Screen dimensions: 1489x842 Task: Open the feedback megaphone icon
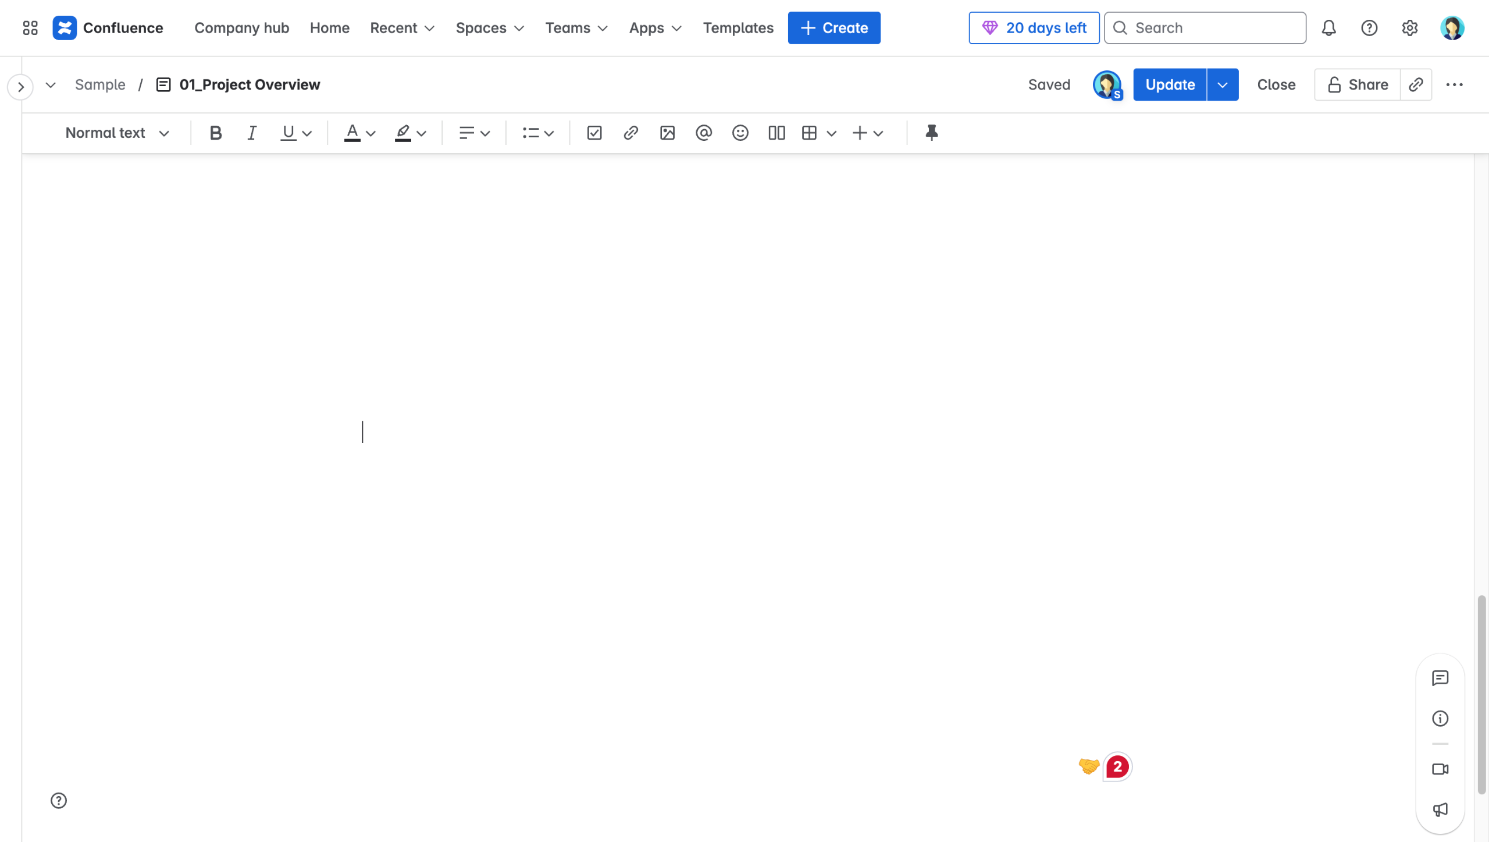1440,809
